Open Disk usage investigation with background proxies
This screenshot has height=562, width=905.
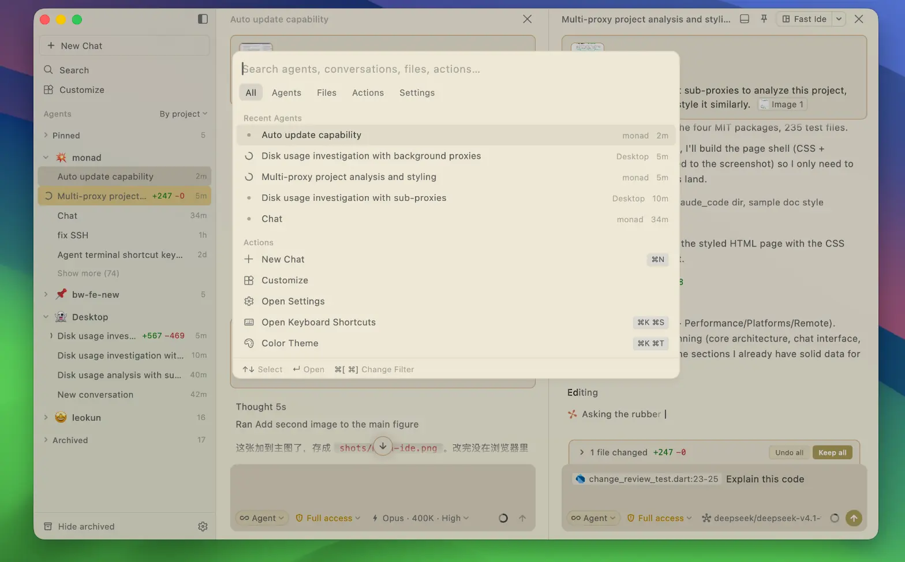pos(456,156)
